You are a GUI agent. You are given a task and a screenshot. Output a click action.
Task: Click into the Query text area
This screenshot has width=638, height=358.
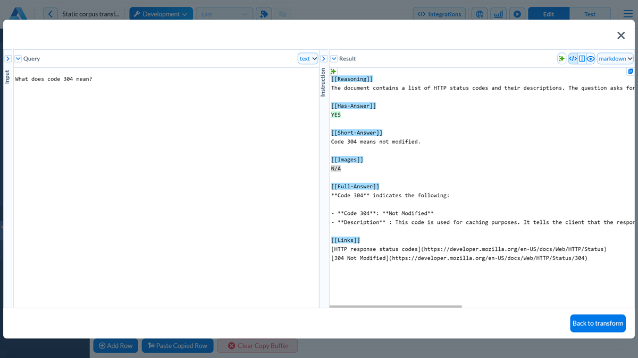tap(166, 186)
